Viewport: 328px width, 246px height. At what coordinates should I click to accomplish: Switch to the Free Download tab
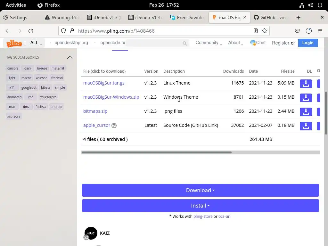point(187,17)
